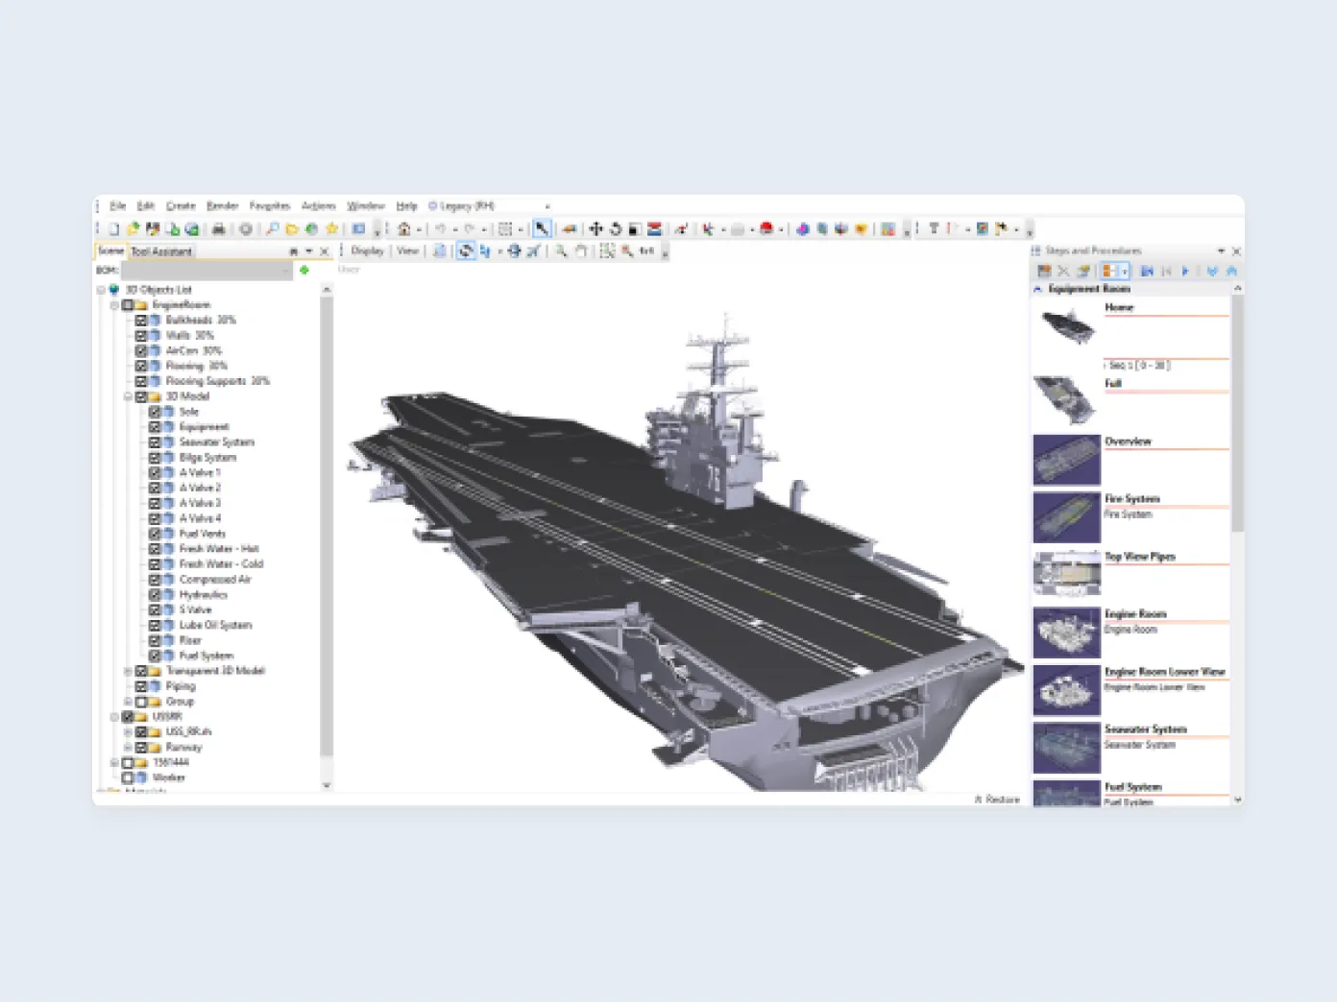Image resolution: width=1337 pixels, height=1003 pixels.
Task: Click the play step icon in Steps and Procedures
Action: click(1186, 272)
